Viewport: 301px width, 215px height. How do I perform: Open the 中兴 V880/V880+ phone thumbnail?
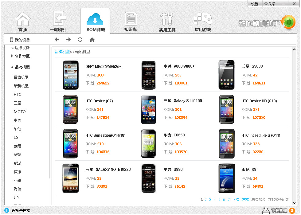tap(148, 75)
